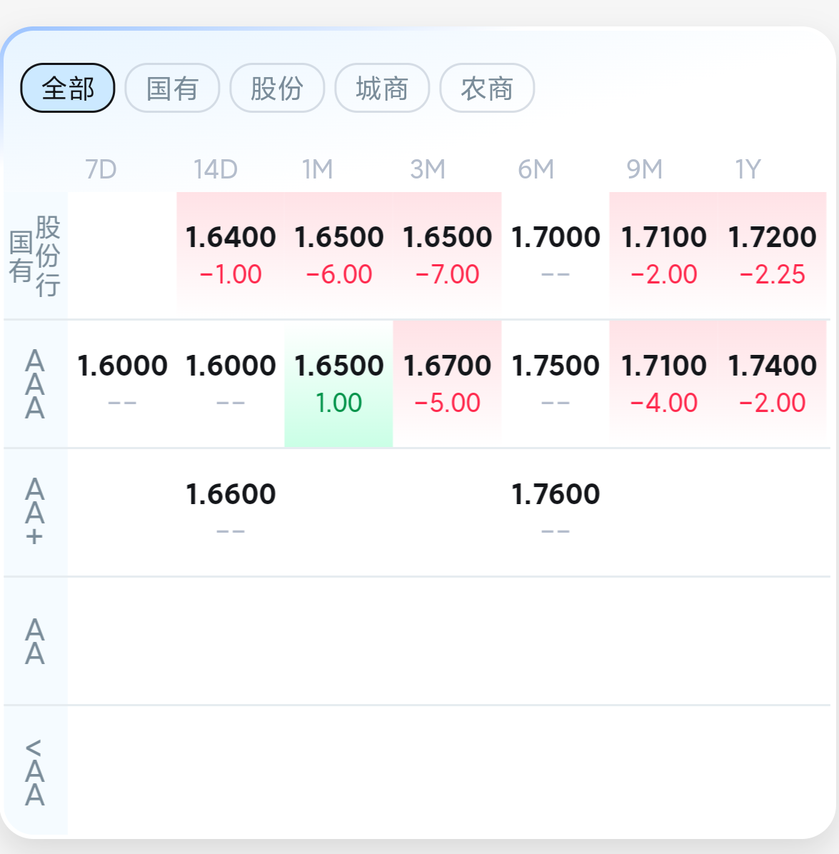Open the 国有股份行 14D rate 1.6400

tap(231, 237)
